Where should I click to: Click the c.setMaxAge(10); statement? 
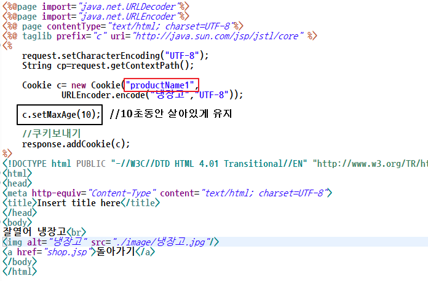61,115
